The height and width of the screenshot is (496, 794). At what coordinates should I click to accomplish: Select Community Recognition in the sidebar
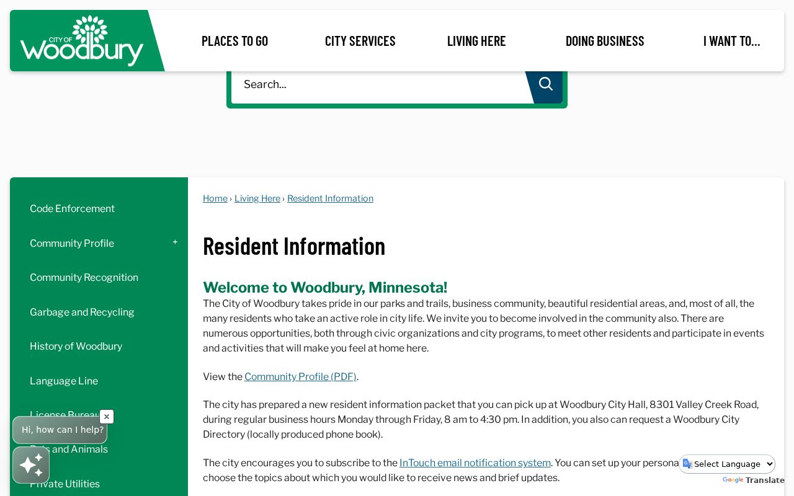(x=84, y=277)
